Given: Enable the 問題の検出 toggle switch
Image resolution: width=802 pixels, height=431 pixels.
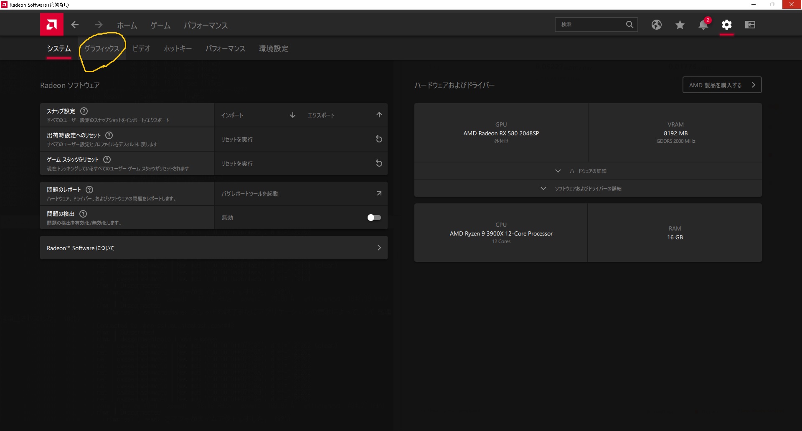Looking at the screenshot, I should pos(374,218).
